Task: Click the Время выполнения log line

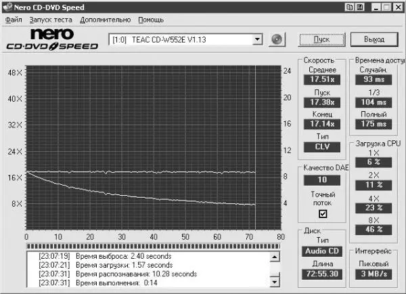Action: tap(98, 283)
